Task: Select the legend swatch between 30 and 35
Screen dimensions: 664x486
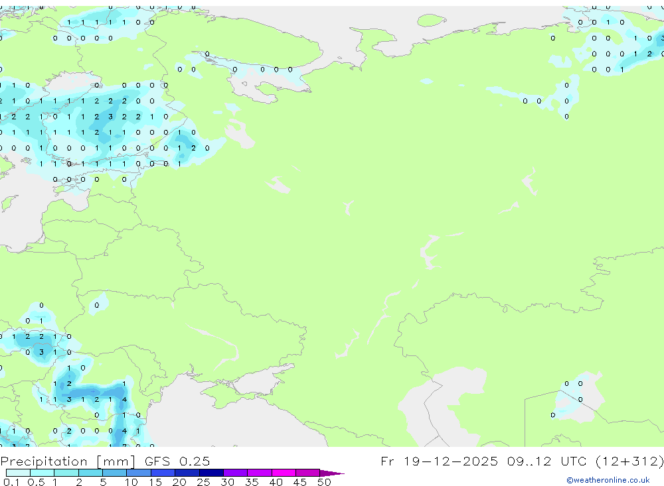Action: [236, 473]
